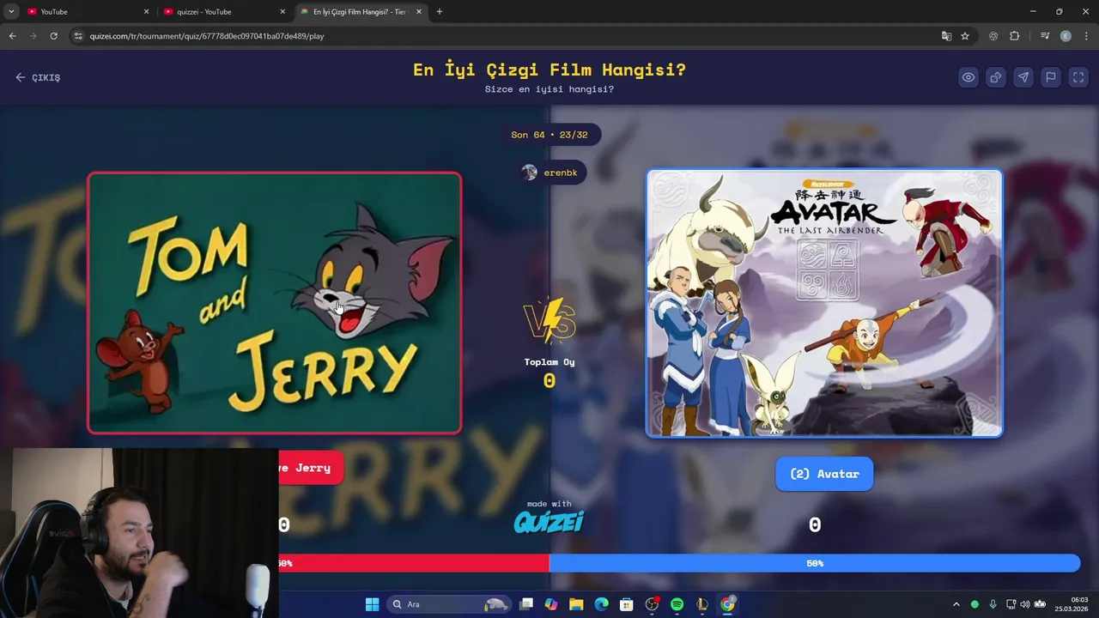Reload the page with the refresh icon
The image size is (1099, 618).
click(53, 36)
